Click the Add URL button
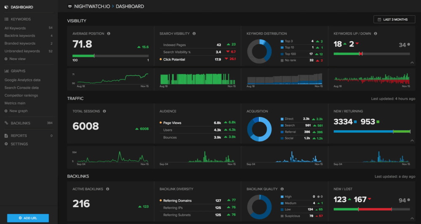Screen dimensions: 421x224 pos(28,218)
